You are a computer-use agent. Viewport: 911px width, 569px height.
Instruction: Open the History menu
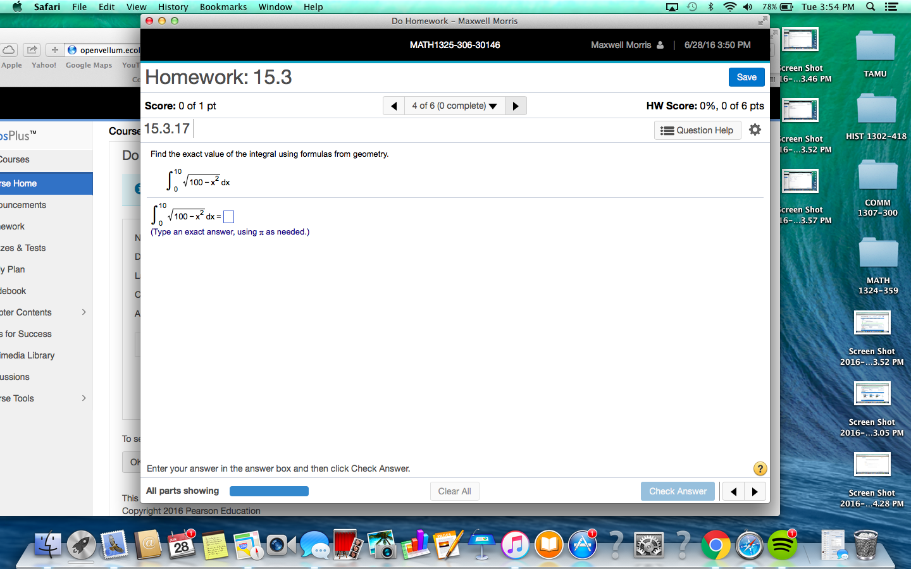pos(172,7)
